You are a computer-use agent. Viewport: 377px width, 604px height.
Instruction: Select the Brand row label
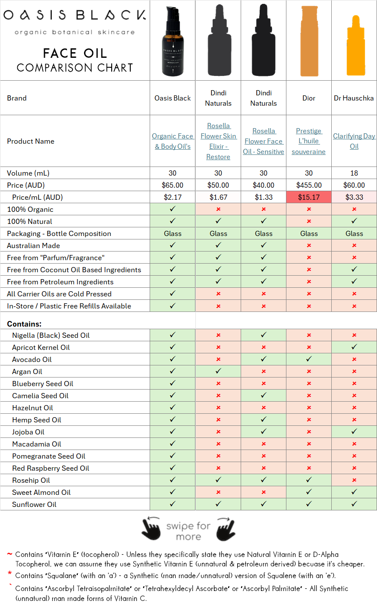(x=16, y=98)
